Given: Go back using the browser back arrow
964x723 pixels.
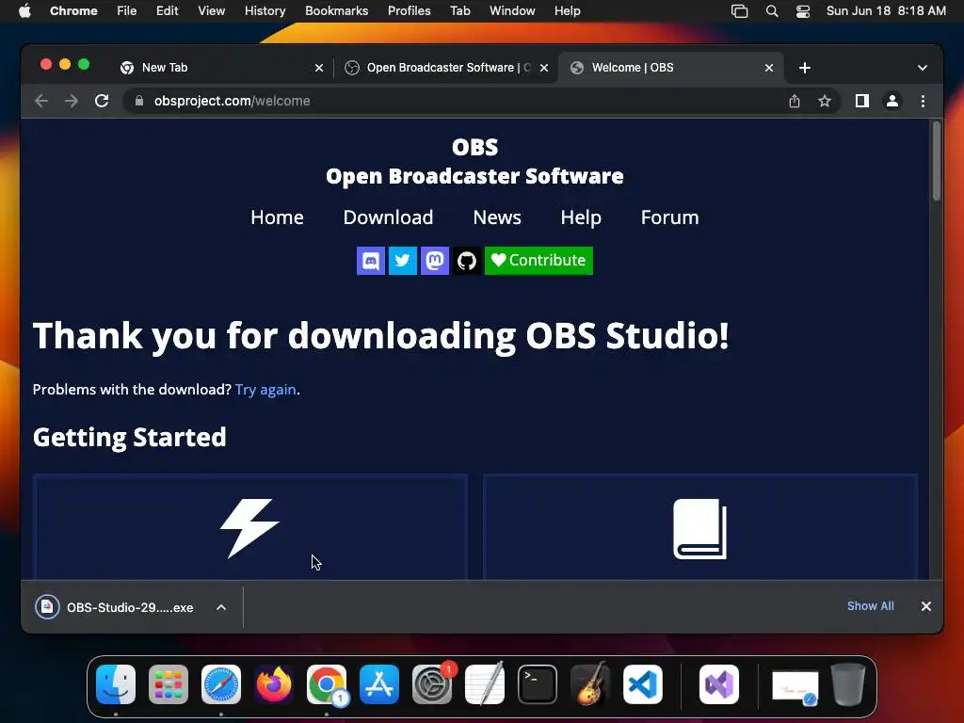Looking at the screenshot, I should click(x=41, y=101).
